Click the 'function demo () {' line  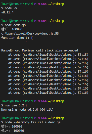[x=17, y=38]
